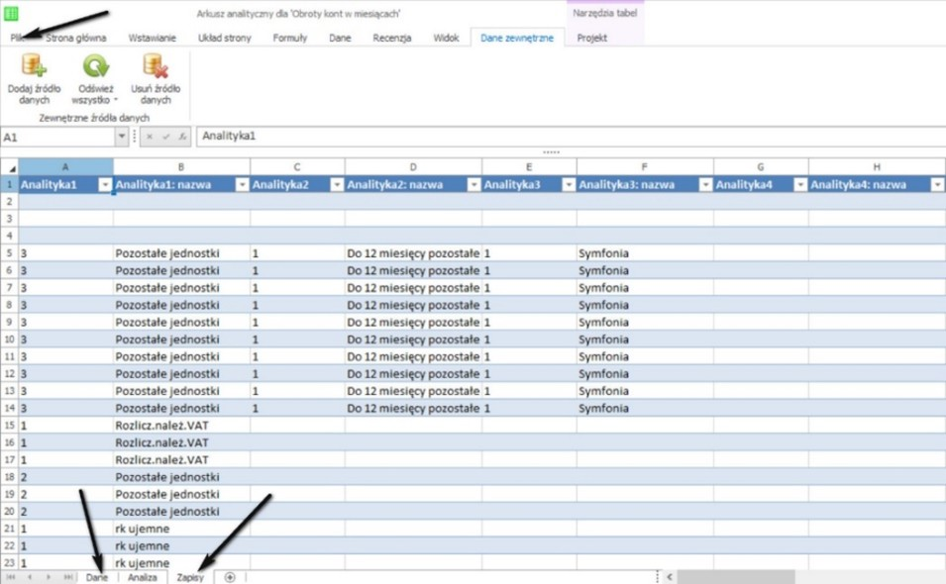The height and width of the screenshot is (584, 946).
Task: Go to the next sheet using the navigation arrow
Action: [49, 577]
